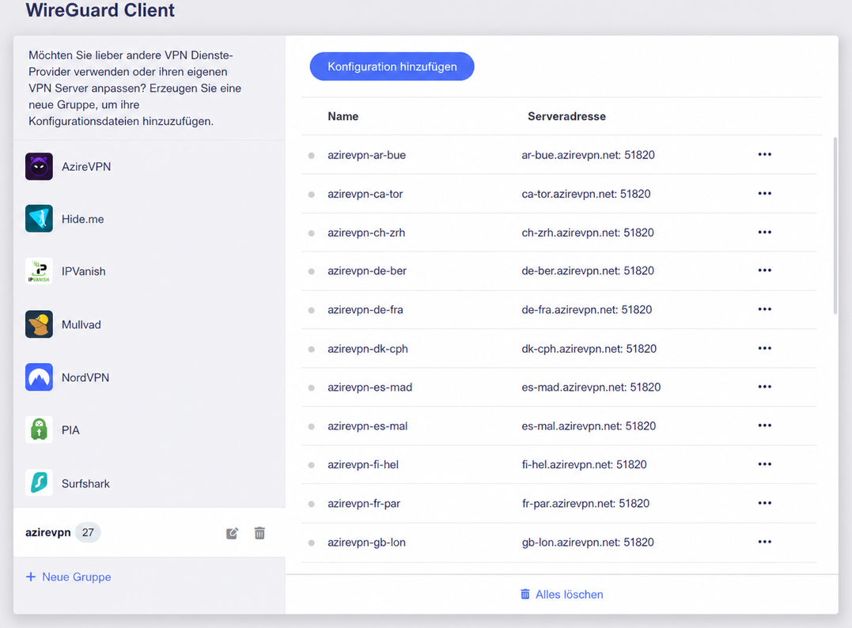Click address dk-cph.azirevpn.net: 51820
Screen dimensions: 852x628
pos(589,349)
